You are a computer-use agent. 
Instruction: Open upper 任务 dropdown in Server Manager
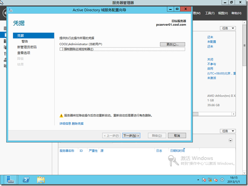point(228,28)
